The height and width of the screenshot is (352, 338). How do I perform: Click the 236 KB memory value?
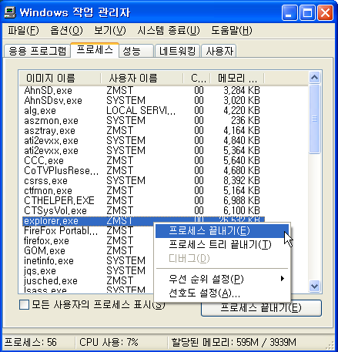[x=246, y=120]
